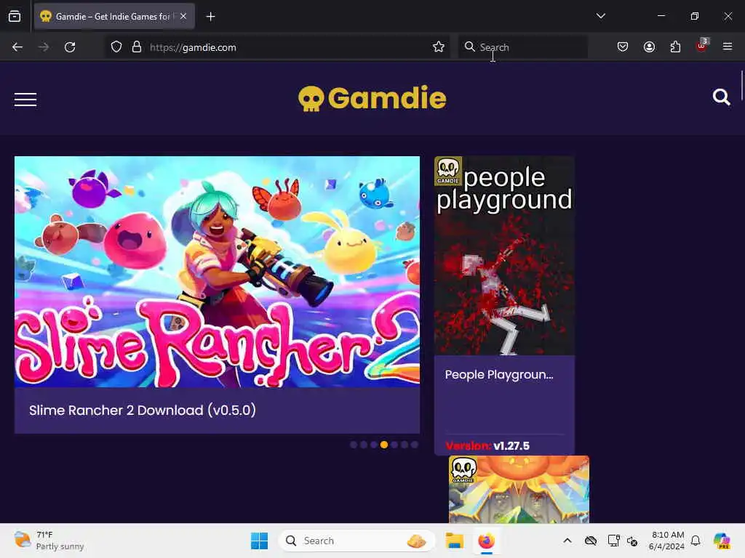Screen dimensions: 745x558
Task: Click the display network tray icon
Action: click(x=614, y=541)
